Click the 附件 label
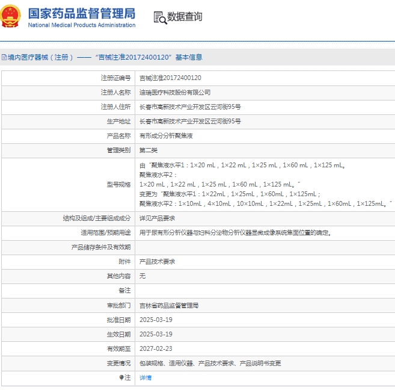This screenshot has width=395, height=390. point(124,262)
